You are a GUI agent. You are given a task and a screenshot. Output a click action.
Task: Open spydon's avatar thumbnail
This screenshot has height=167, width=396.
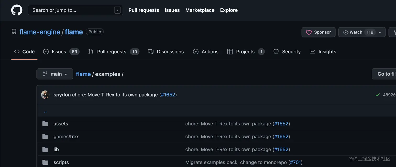tap(45, 95)
